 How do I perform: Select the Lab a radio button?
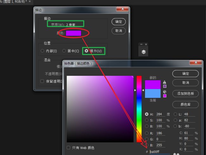coord(175,120)
